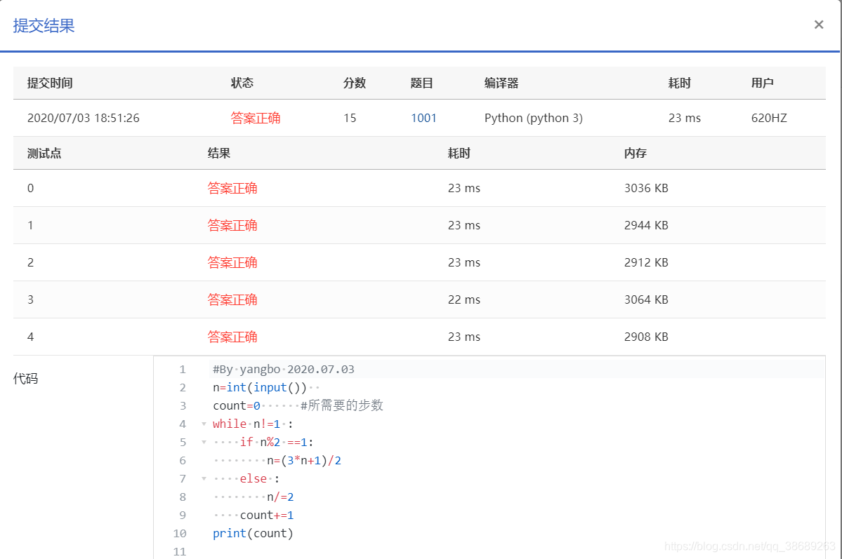842x559 pixels.
Task: Collapse the while loop on line 4
Action: pos(204,424)
